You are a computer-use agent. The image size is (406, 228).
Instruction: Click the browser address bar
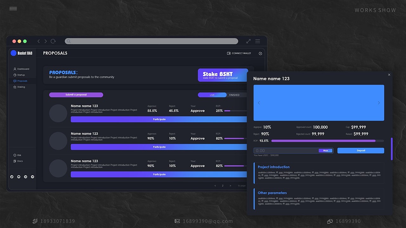[x=151, y=41]
